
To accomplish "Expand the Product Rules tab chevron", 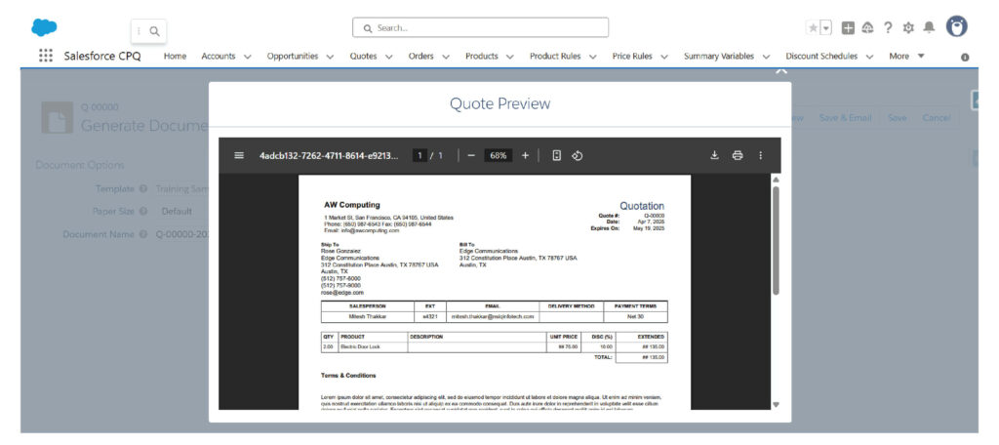I will click(x=593, y=57).
